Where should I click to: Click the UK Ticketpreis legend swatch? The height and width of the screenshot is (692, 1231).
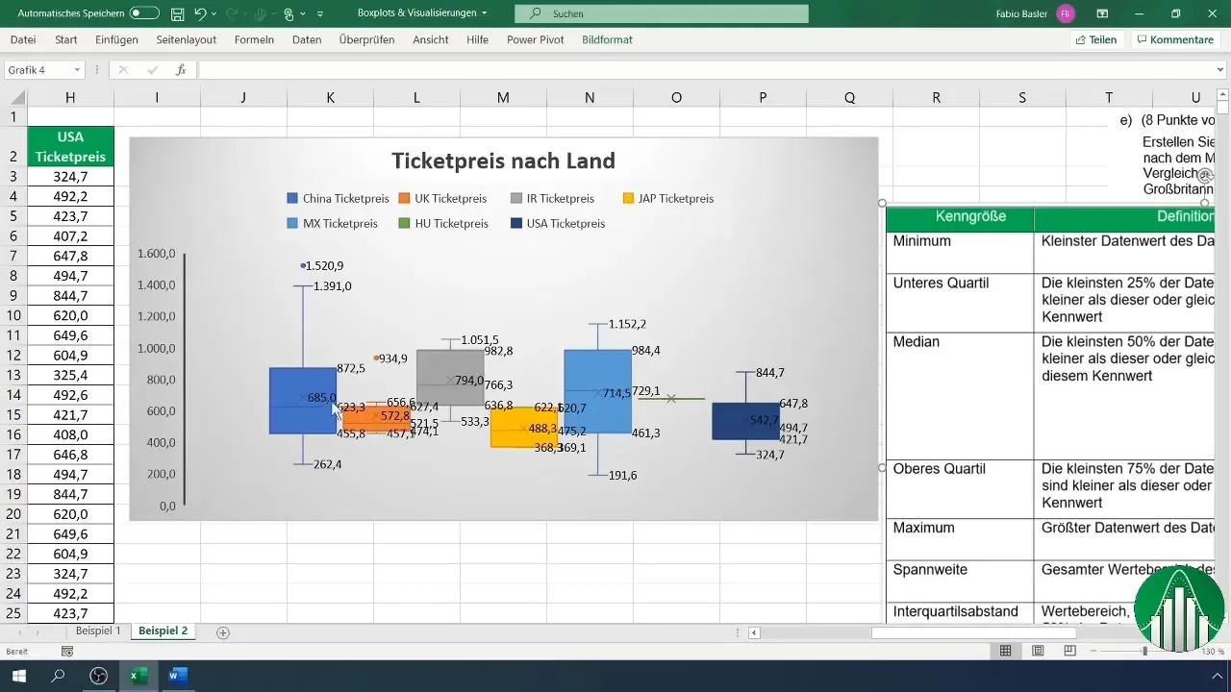[x=405, y=199]
